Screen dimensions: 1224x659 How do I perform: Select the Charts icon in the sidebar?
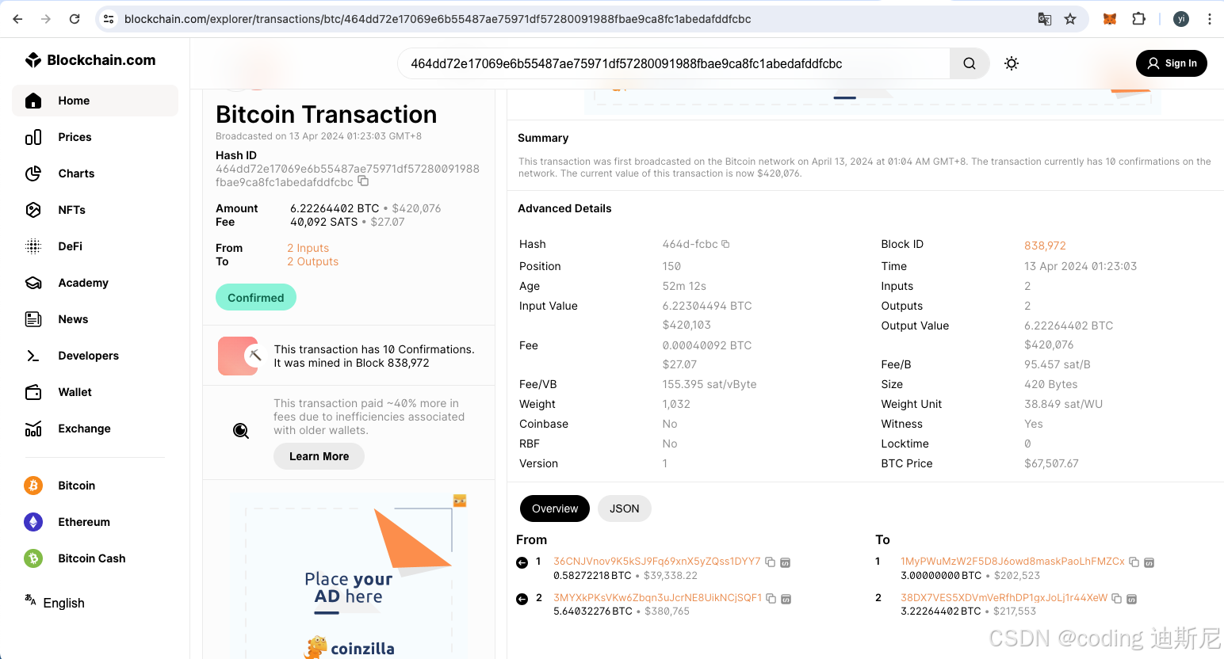click(x=33, y=173)
